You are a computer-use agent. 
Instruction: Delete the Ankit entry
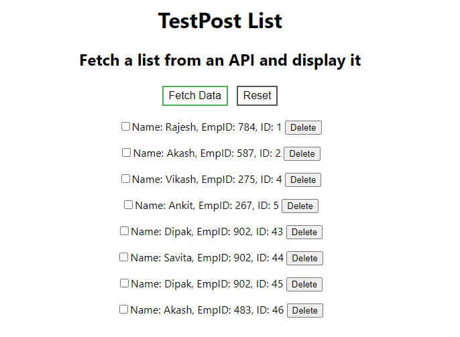tap(300, 206)
